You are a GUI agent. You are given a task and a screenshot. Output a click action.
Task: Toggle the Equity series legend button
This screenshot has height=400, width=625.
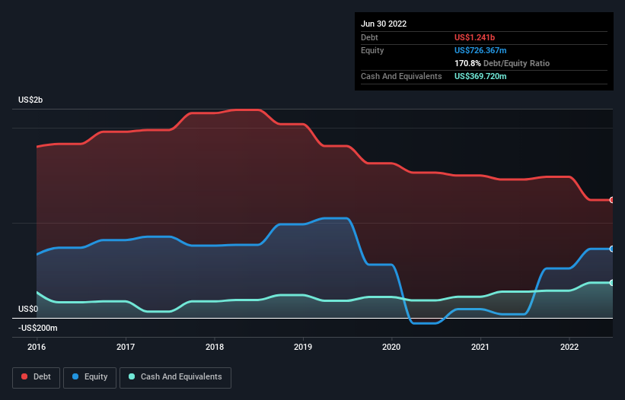[x=90, y=377]
